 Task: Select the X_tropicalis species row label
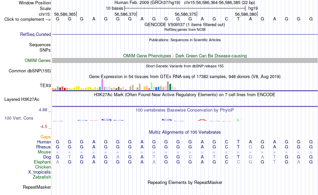(x=39, y=172)
